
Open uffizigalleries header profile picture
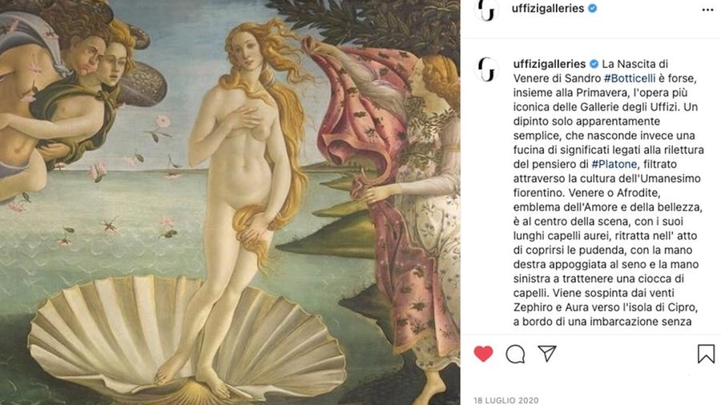click(x=486, y=10)
